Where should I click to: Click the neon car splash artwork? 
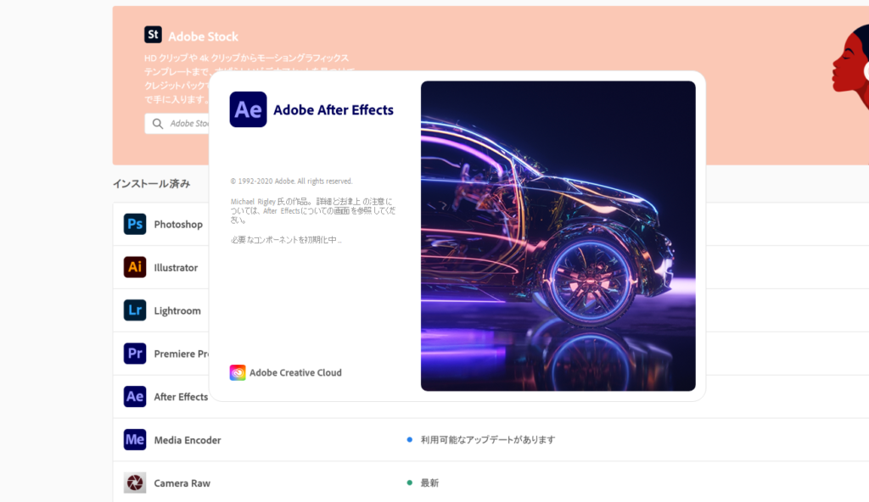pos(558,236)
